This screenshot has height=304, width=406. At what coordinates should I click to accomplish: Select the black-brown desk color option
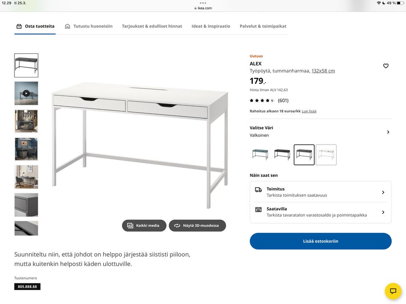point(282,155)
